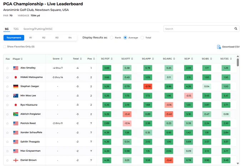This screenshot has height=167, width=243.
Task: Click the scrollbar down arrow
Action: point(238,163)
